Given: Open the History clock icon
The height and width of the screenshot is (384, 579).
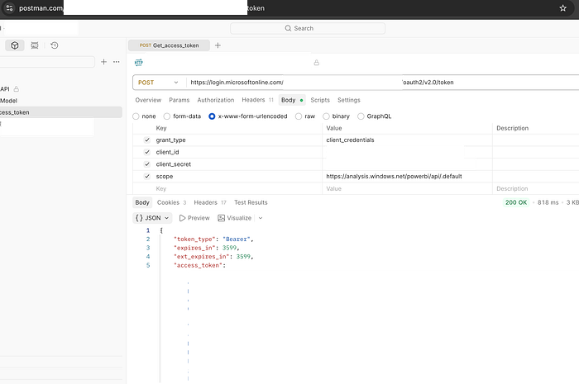Looking at the screenshot, I should pyautogui.click(x=55, y=45).
